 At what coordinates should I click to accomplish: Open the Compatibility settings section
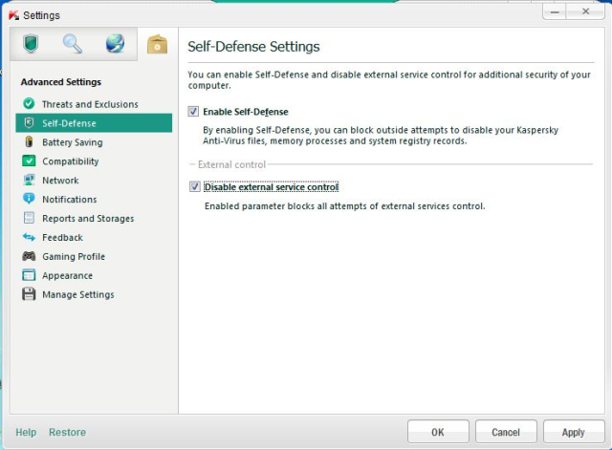(70, 161)
